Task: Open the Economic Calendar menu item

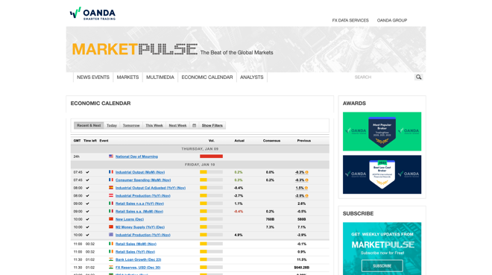Action: click(207, 78)
